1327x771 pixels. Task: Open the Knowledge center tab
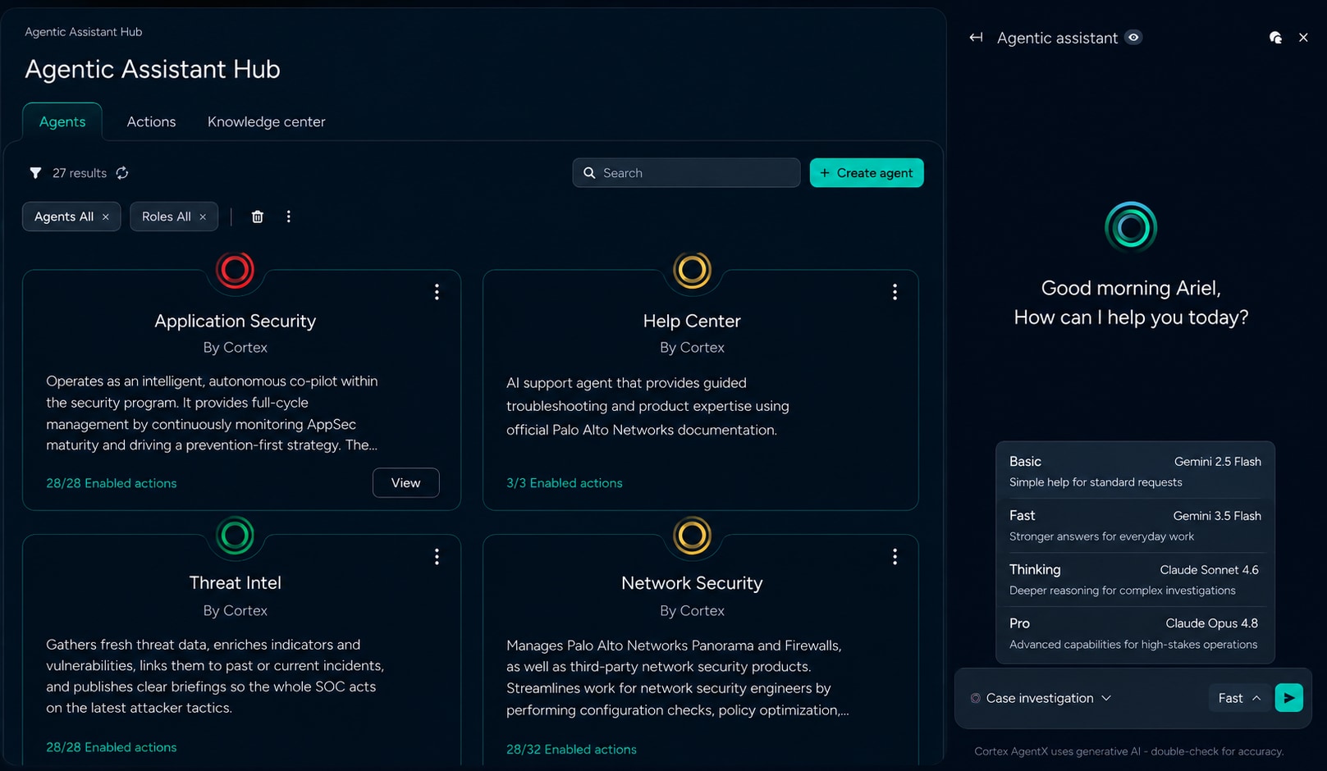tap(267, 121)
